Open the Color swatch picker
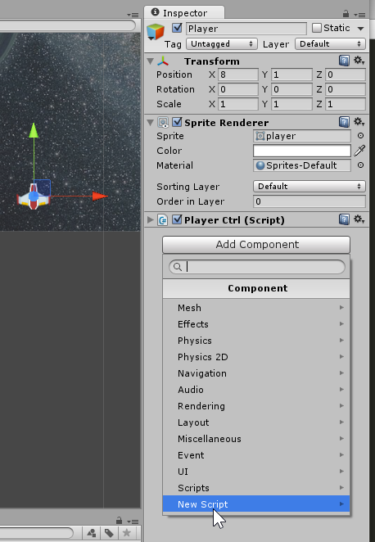This screenshot has width=375, height=542. point(302,151)
